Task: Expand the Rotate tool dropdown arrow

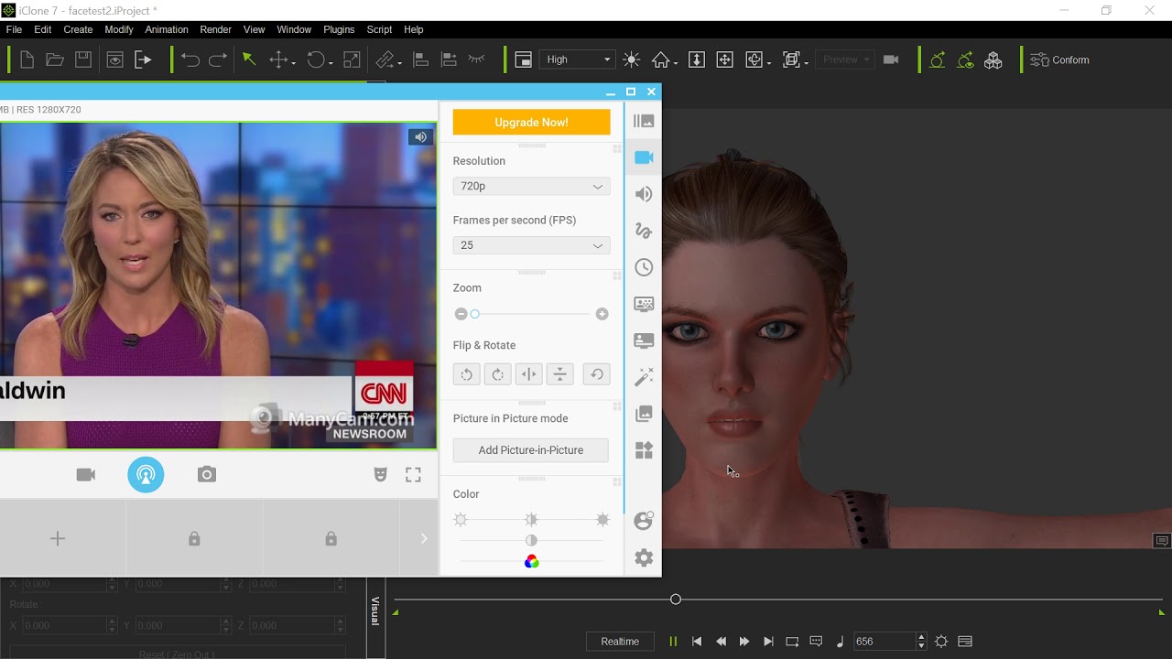Action: pyautogui.click(x=331, y=63)
